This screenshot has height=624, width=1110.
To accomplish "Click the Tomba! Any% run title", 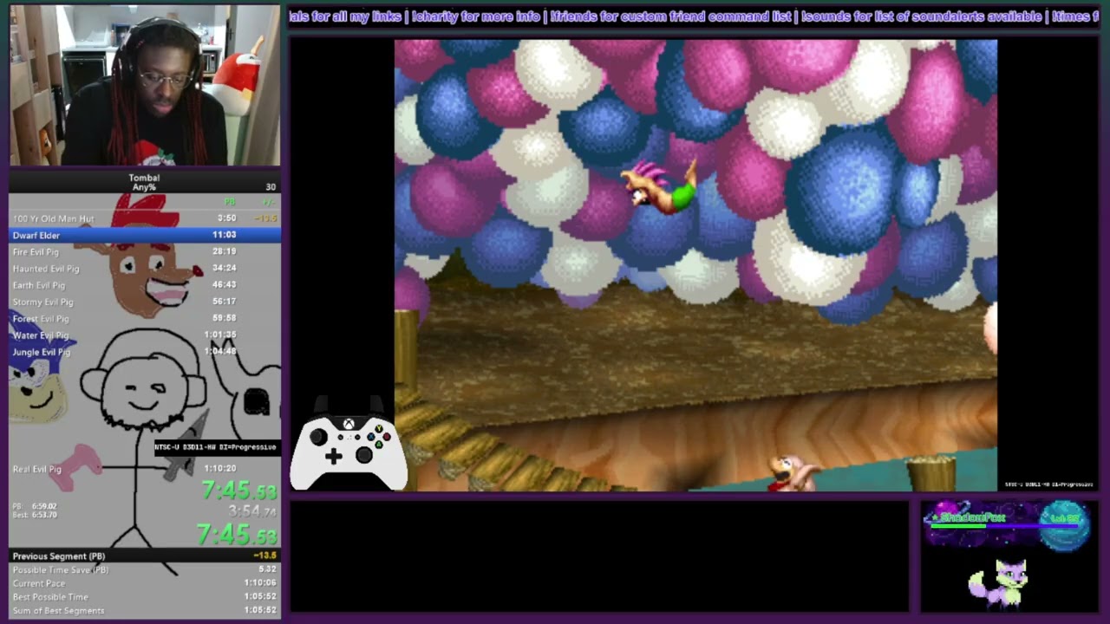I will [x=144, y=182].
